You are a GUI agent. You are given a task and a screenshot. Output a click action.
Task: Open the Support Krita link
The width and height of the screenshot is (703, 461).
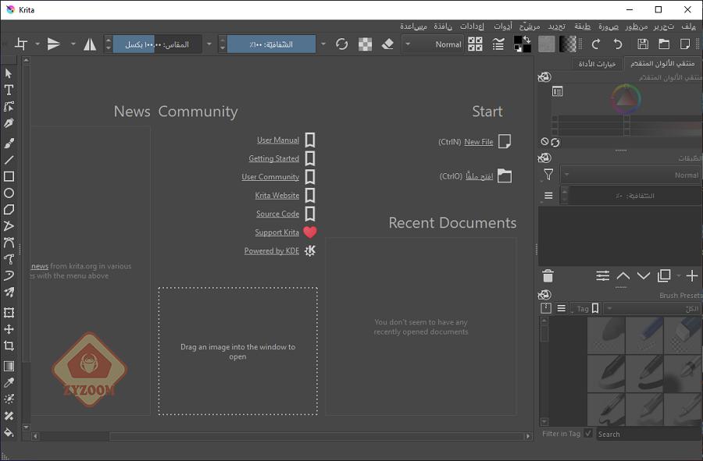(x=277, y=232)
